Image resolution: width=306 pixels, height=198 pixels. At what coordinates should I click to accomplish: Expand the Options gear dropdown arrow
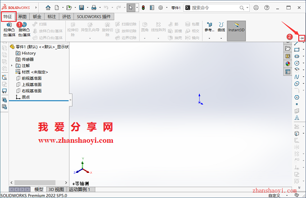(x=166, y=8)
